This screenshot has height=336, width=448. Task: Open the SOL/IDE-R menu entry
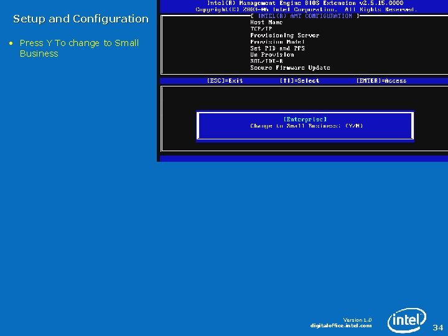pos(266,61)
